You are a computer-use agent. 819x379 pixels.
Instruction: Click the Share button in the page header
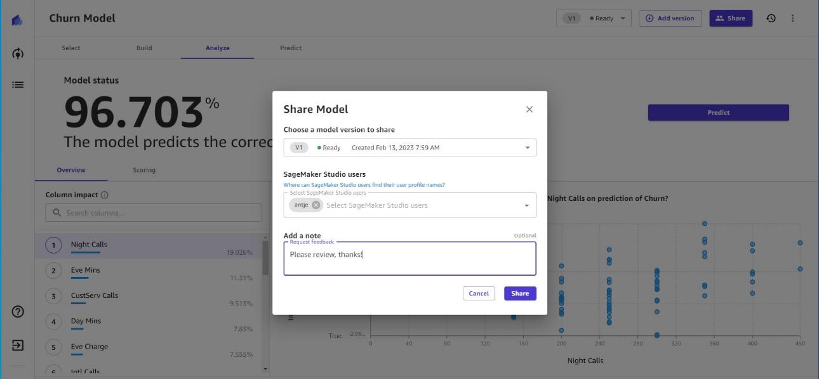[731, 18]
